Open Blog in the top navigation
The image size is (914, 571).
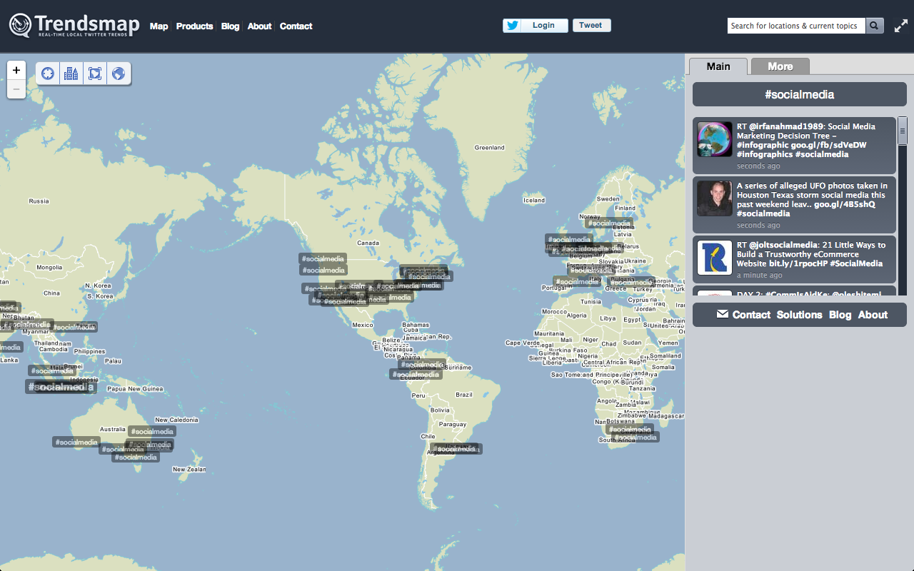pyautogui.click(x=230, y=26)
